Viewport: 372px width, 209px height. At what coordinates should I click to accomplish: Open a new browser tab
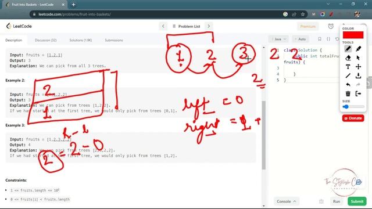click(x=74, y=5)
